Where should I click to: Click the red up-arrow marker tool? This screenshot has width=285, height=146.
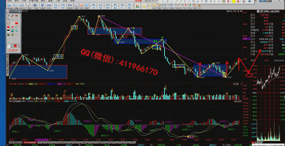[228, 1]
